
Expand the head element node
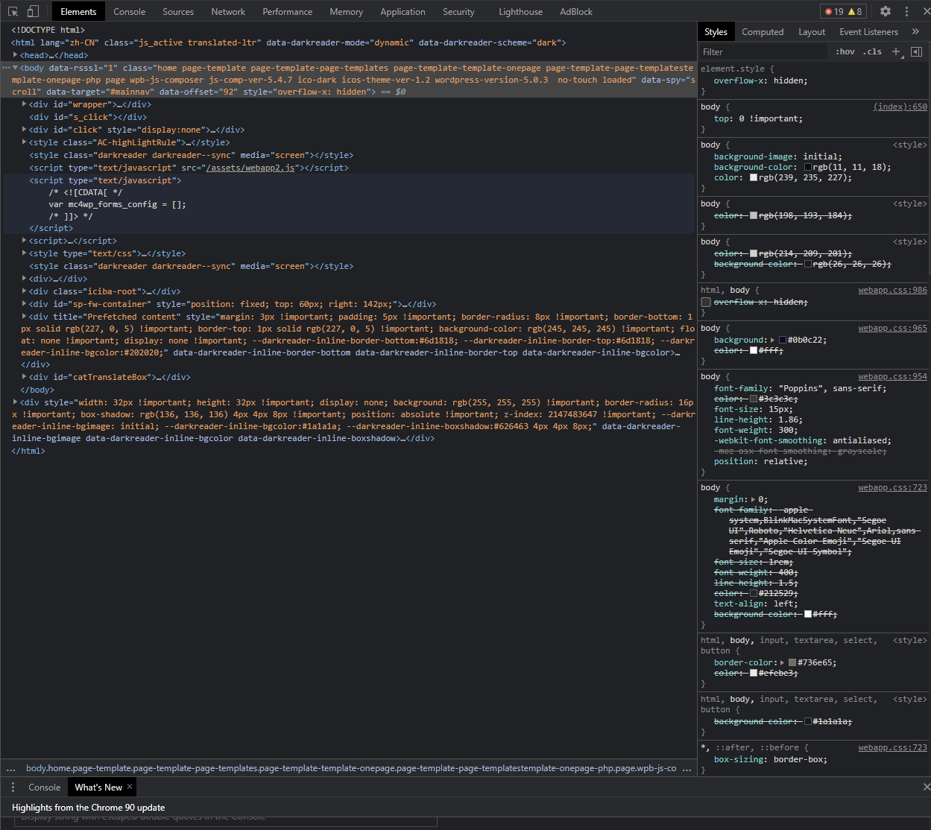coord(16,55)
